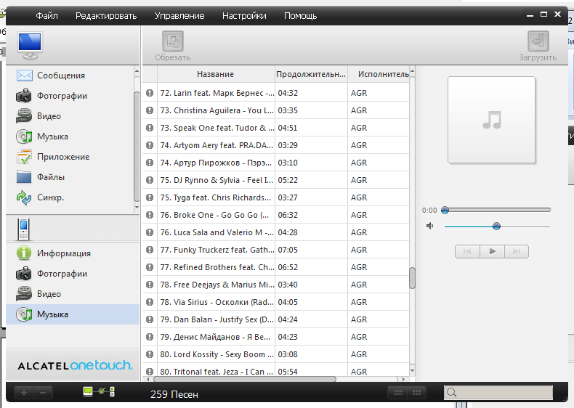Click status icon of Larin feat. Марк Бернес row
The image size is (574, 408).
click(x=150, y=93)
